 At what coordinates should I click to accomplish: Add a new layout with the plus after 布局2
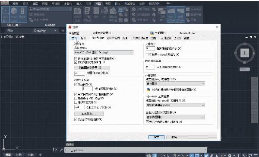(x=40, y=155)
